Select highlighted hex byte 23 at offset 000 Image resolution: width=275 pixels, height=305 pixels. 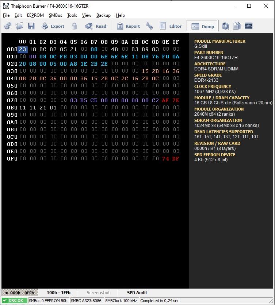[23, 49]
